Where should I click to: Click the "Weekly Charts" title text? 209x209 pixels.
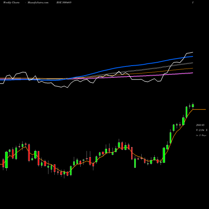tap(11, 3)
